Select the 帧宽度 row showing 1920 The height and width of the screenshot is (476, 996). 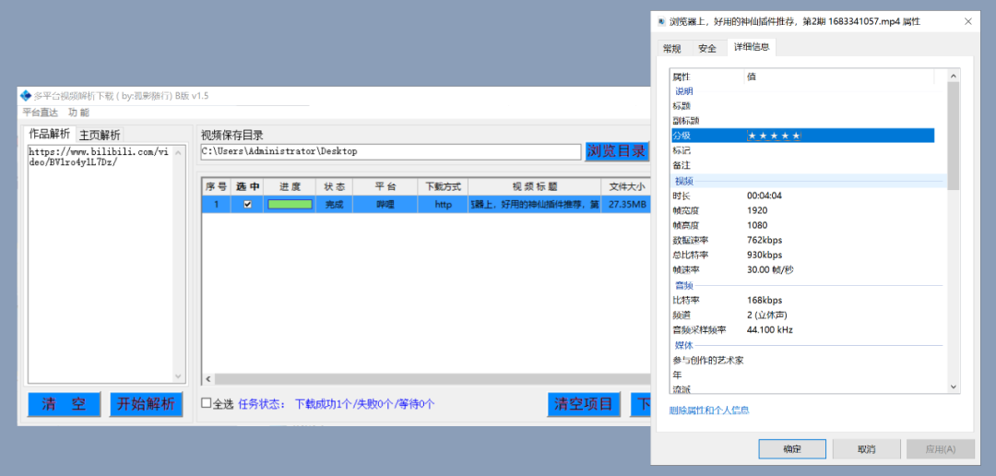802,210
